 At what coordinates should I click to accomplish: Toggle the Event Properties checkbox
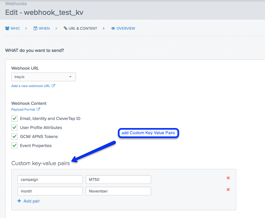14,145
